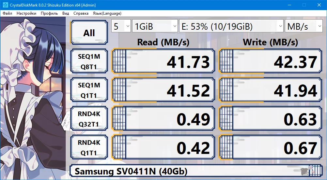Screen dimensions: 327x180
Task: Open the Файл menu
Action: [x=7, y=13]
